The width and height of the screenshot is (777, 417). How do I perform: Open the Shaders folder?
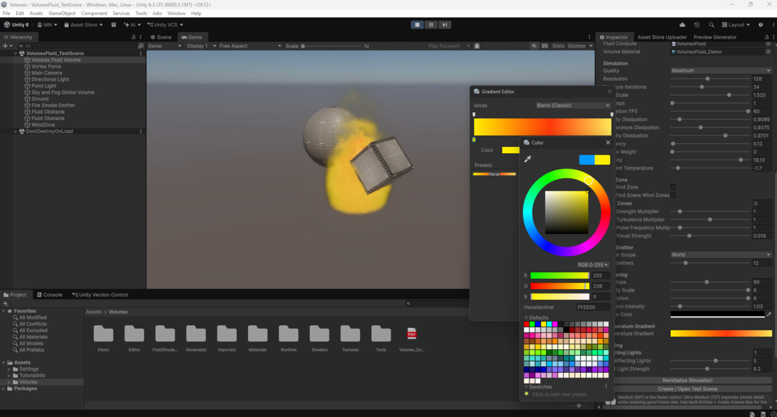319,338
